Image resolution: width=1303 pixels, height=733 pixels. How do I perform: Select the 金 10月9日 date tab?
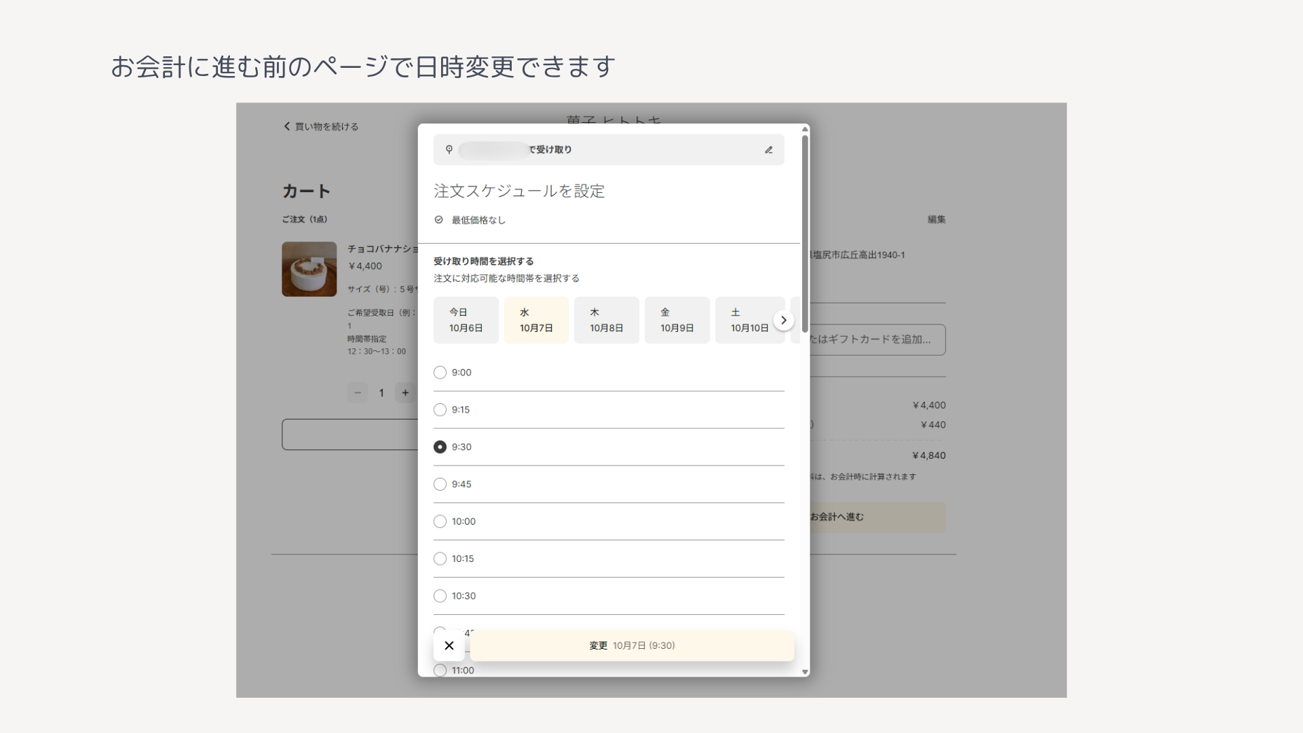click(677, 320)
